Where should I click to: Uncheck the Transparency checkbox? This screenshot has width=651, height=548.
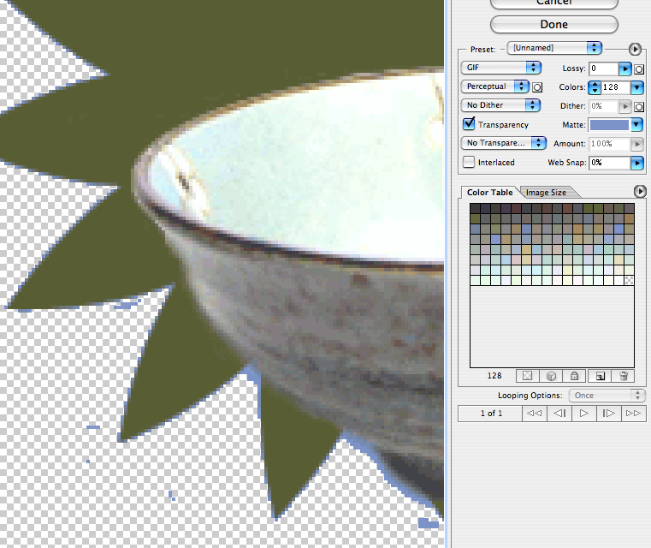tap(469, 125)
